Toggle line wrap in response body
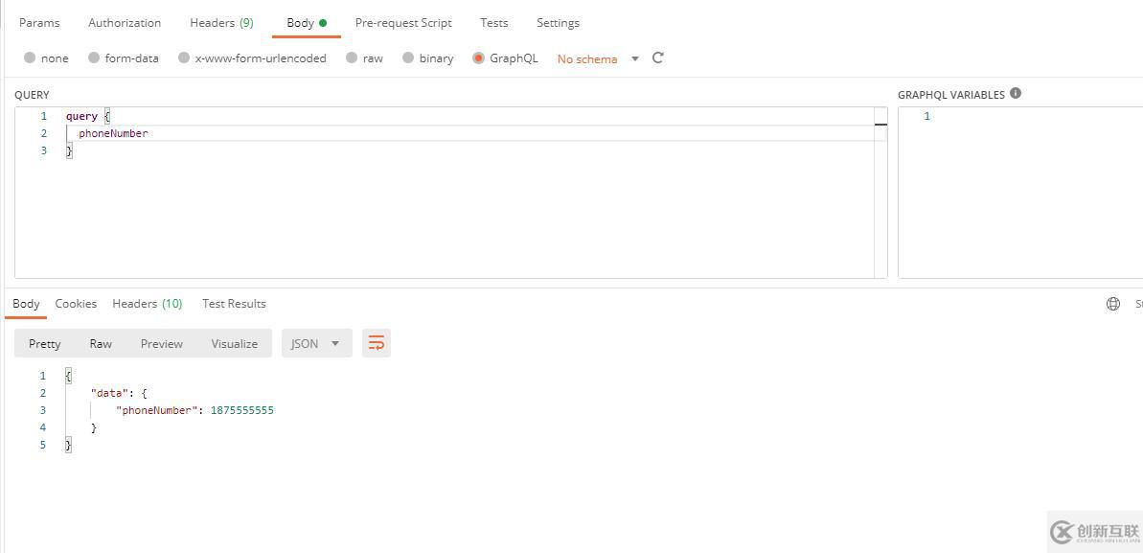This screenshot has width=1143, height=553. (377, 343)
